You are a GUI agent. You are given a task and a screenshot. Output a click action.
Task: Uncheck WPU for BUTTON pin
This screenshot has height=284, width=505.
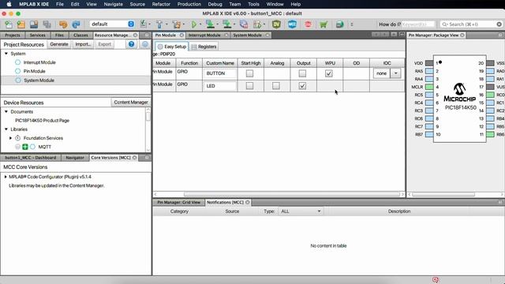pos(329,73)
